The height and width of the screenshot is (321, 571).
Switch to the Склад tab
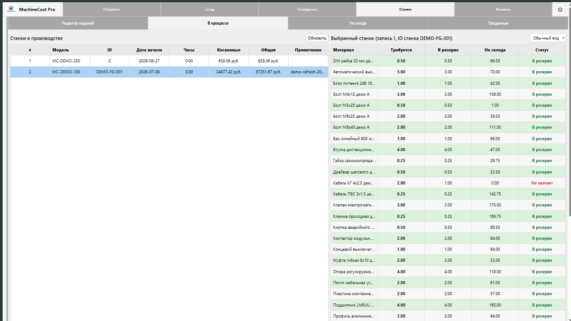point(209,9)
